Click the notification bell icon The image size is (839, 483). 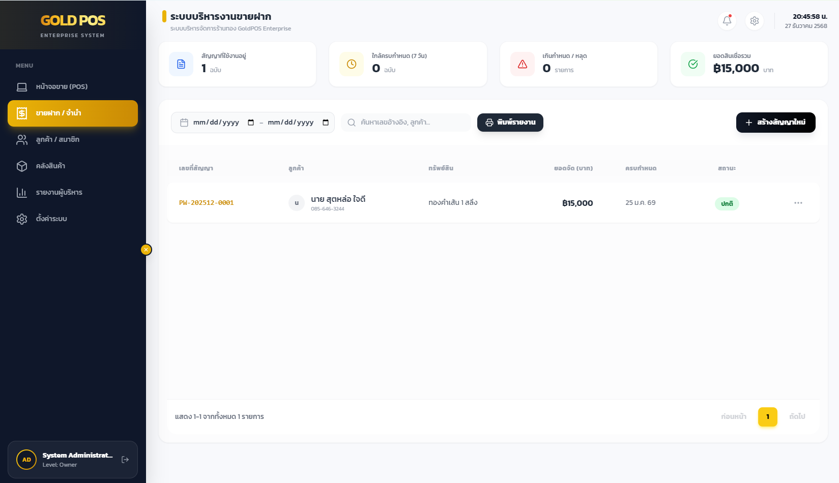pyautogui.click(x=727, y=21)
